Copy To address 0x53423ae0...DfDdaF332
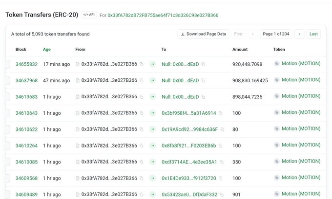 [x=222, y=194]
